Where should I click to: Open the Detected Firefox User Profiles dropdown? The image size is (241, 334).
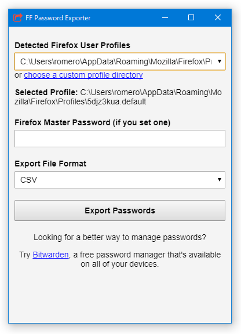pyautogui.click(x=120, y=61)
